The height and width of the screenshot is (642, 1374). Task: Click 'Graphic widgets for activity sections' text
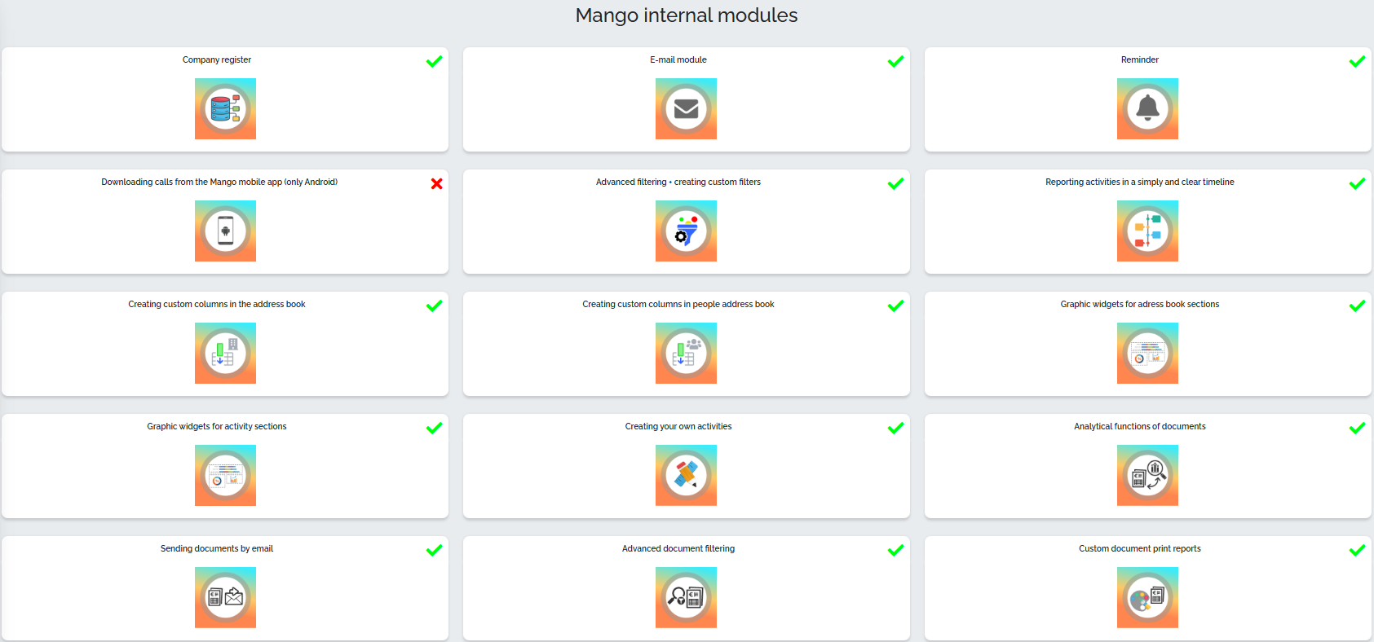click(x=217, y=426)
